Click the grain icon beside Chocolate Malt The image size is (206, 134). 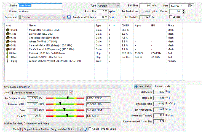point(7,38)
